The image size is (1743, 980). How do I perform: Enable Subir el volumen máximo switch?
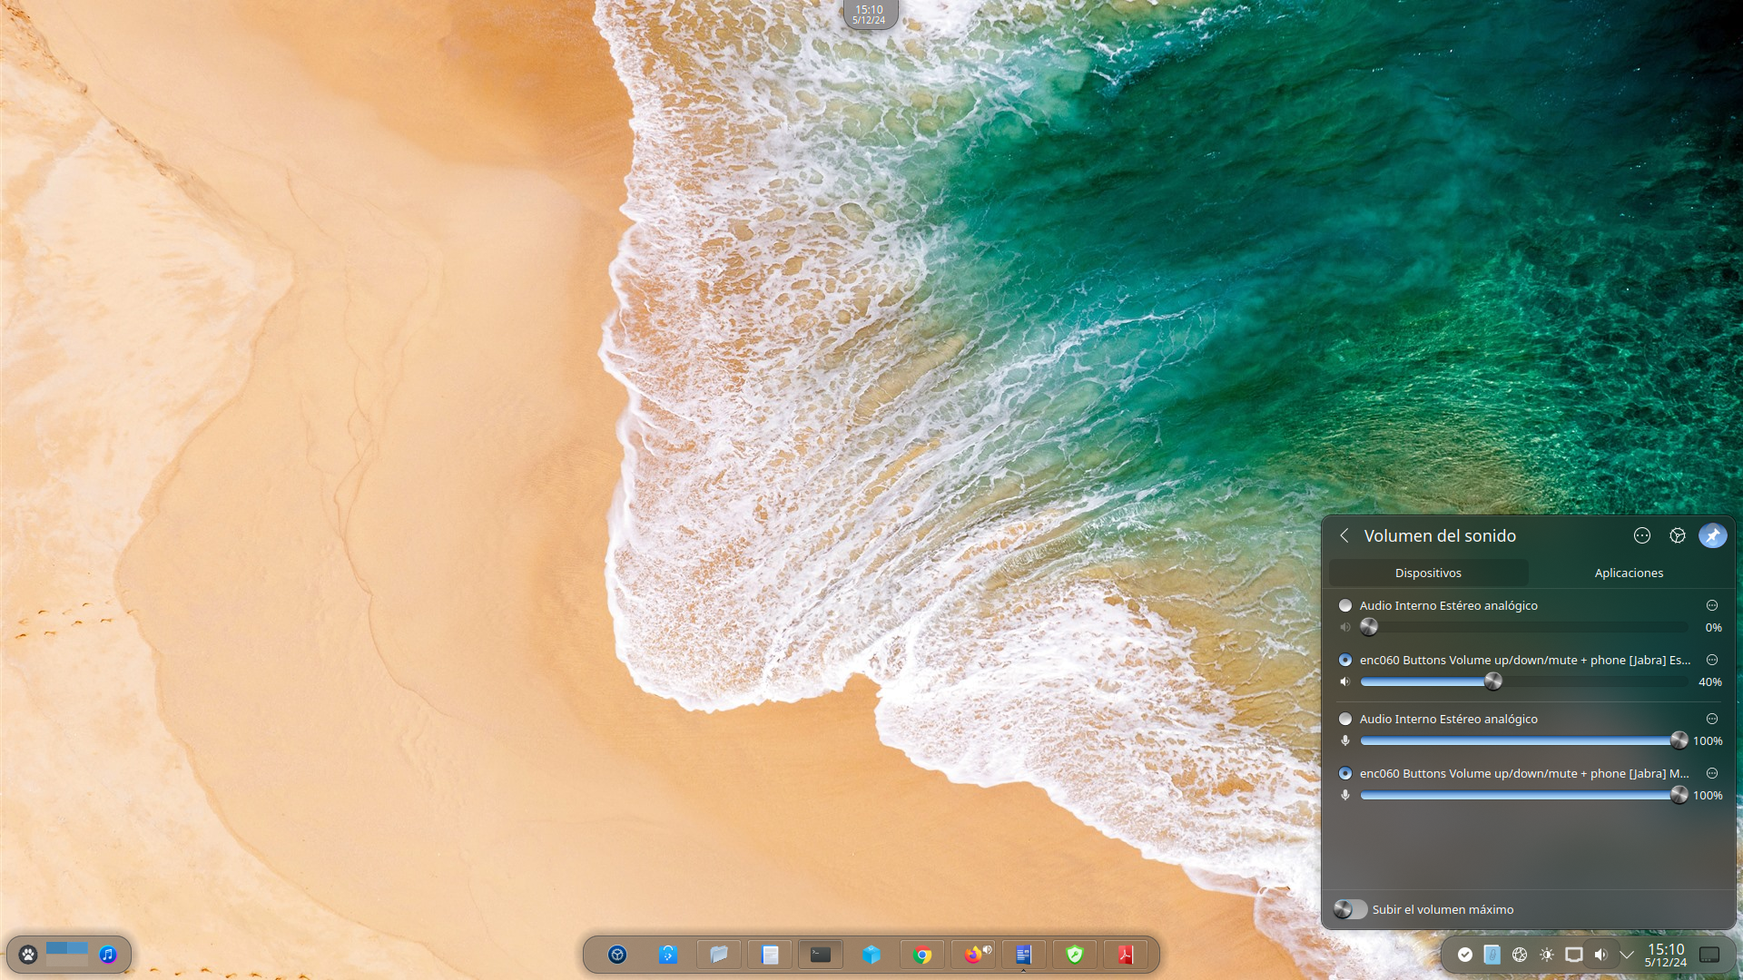(1350, 909)
